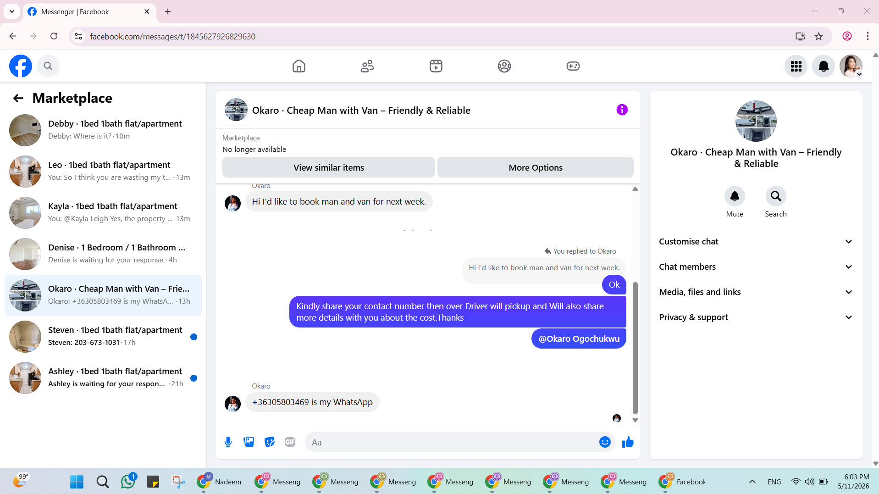
Task: Open Sticky Notes from the taskbar
Action: coord(153,482)
